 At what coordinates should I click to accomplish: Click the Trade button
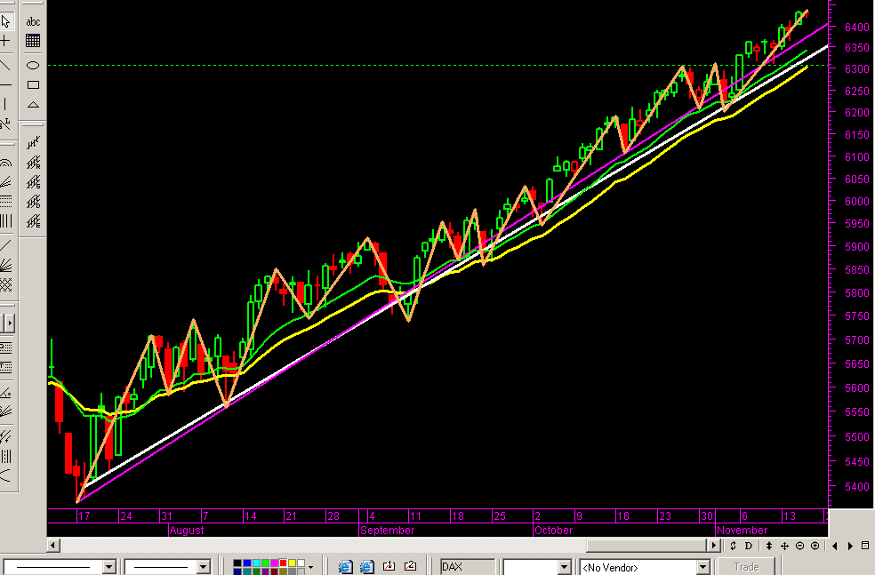click(746, 567)
